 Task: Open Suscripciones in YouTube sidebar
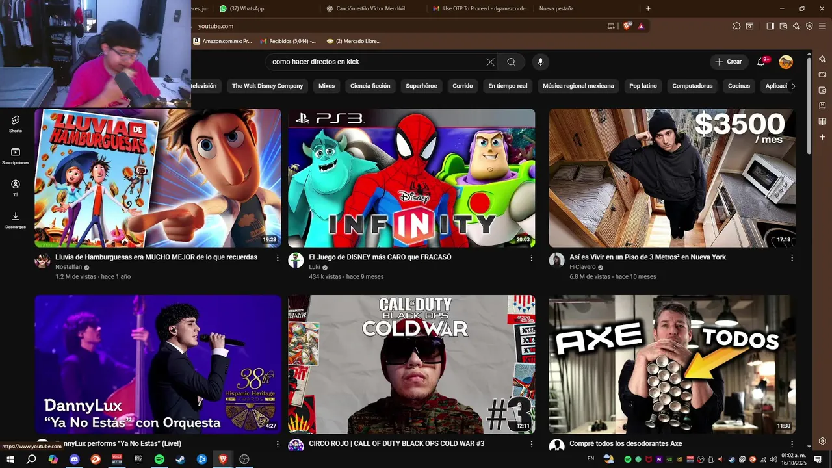[16, 156]
